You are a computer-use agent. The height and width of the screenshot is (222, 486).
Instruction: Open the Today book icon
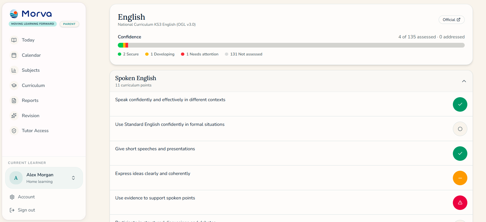[14, 40]
